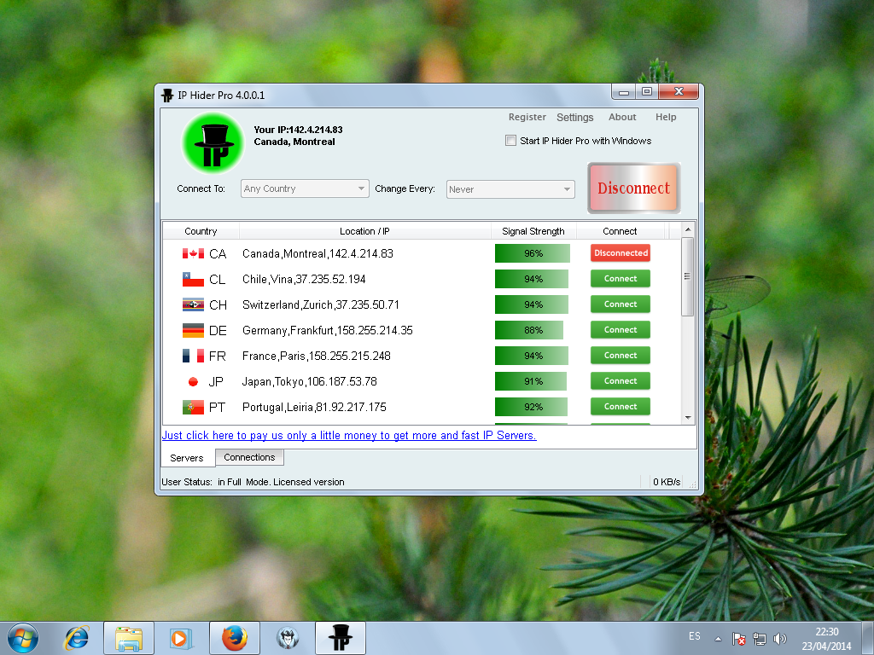Click the Canada flag icon
This screenshot has height=655, width=874.
coord(193,254)
